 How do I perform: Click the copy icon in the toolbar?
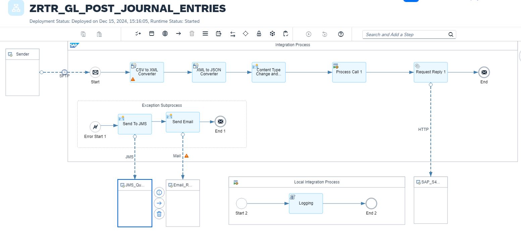[83, 34]
